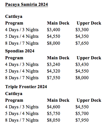
Task: Select the $5,700 Upper Deck price
Action: pyautogui.click(x=82, y=113)
